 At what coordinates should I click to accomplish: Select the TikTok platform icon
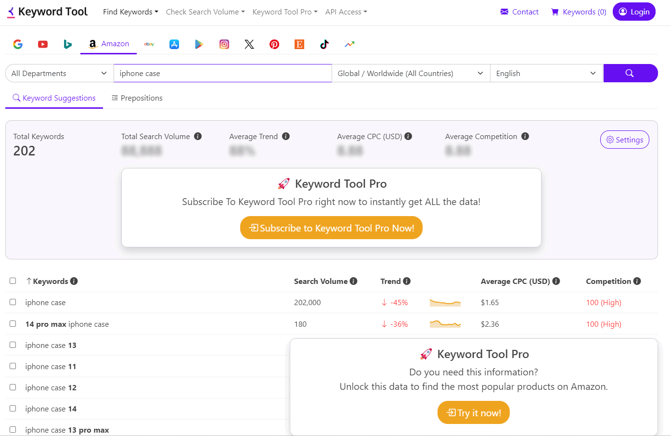coord(324,44)
